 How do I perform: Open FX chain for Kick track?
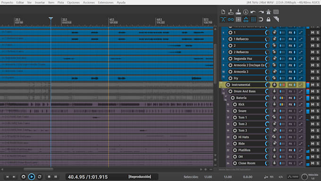pos(290,104)
